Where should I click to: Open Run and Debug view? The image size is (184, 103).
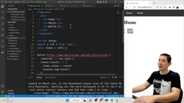click(x=3, y=23)
